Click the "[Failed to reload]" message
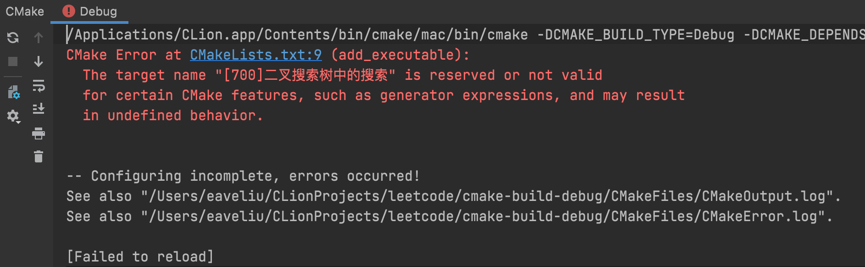This screenshot has height=267, width=865. 140,257
